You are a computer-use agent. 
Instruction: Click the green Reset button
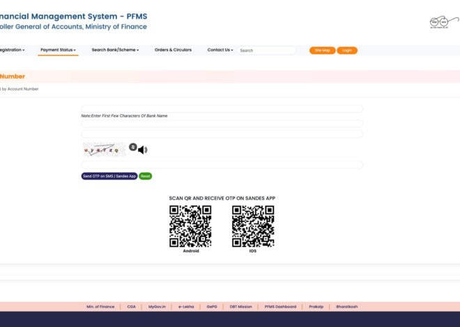click(146, 176)
